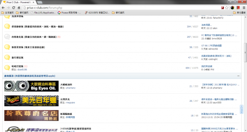Viewport: 247px width, 132px height.
Task: Open the bookmark folder before the file:/// bookmark
Action: point(22,13)
